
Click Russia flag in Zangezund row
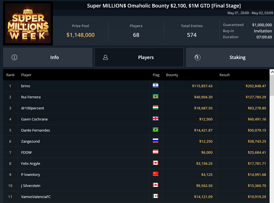pos(156,141)
